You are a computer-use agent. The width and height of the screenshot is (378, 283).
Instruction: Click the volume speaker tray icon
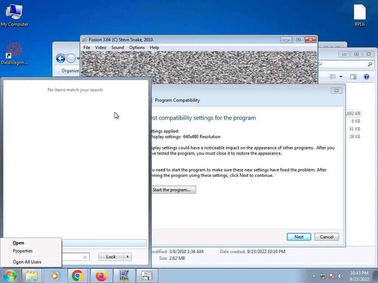point(341,276)
